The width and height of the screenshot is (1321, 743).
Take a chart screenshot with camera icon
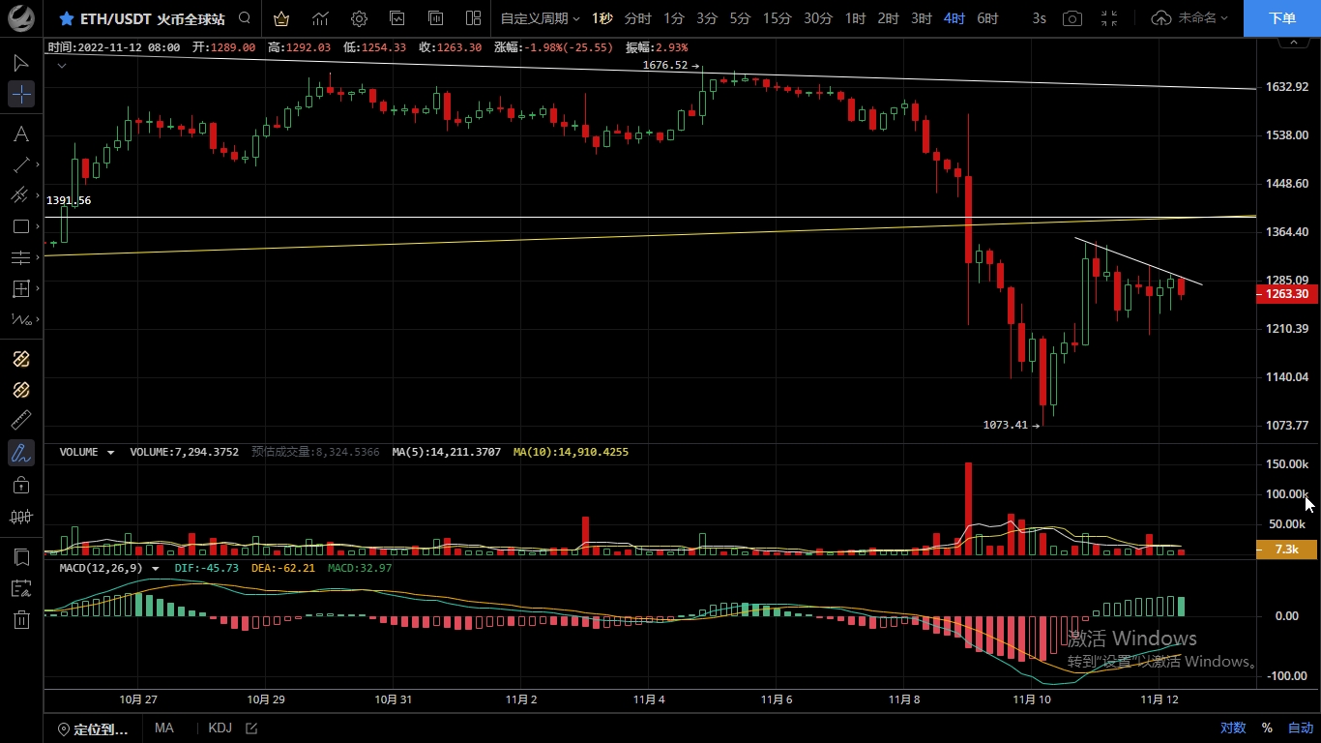(x=1071, y=18)
